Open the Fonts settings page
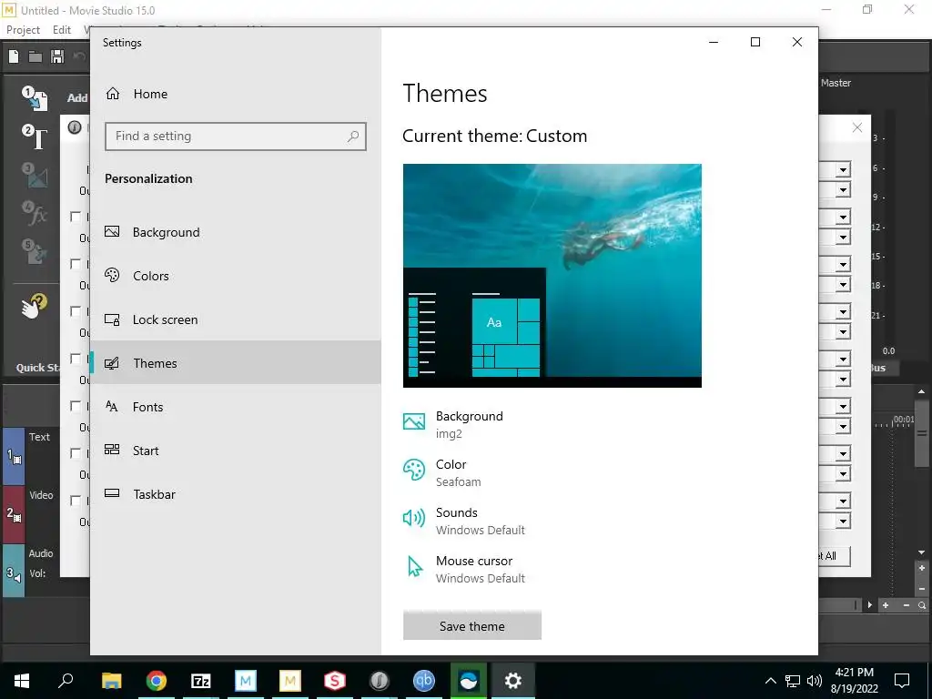Viewport: 932px width, 699px height. [236, 407]
